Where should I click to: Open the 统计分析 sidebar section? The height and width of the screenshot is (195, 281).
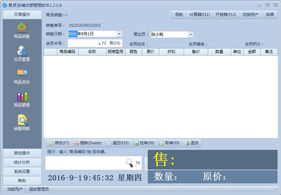point(22,162)
